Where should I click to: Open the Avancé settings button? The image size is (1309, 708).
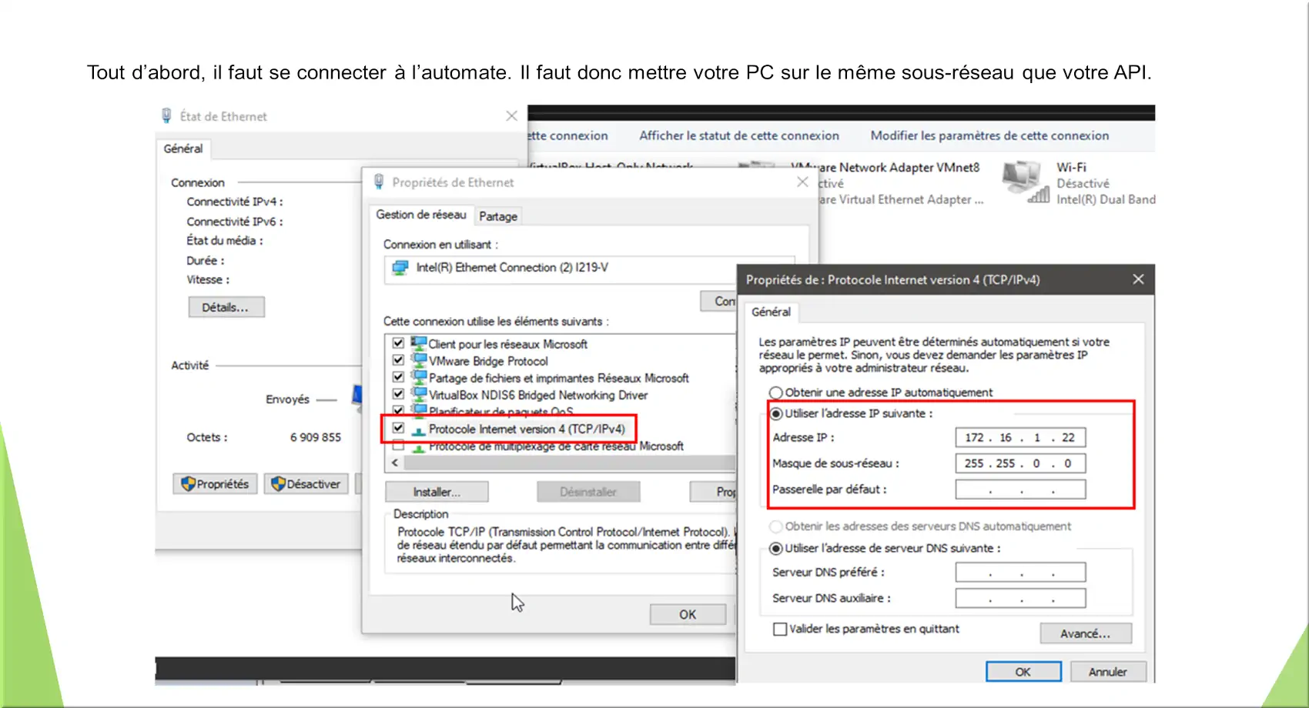pyautogui.click(x=1086, y=633)
